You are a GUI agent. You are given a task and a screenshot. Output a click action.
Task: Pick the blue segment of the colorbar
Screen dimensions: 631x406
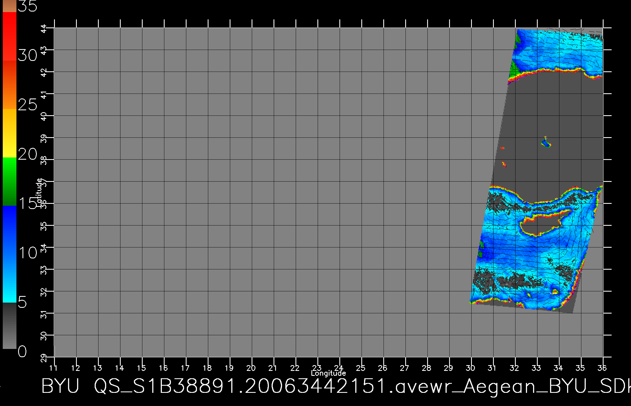10,254
